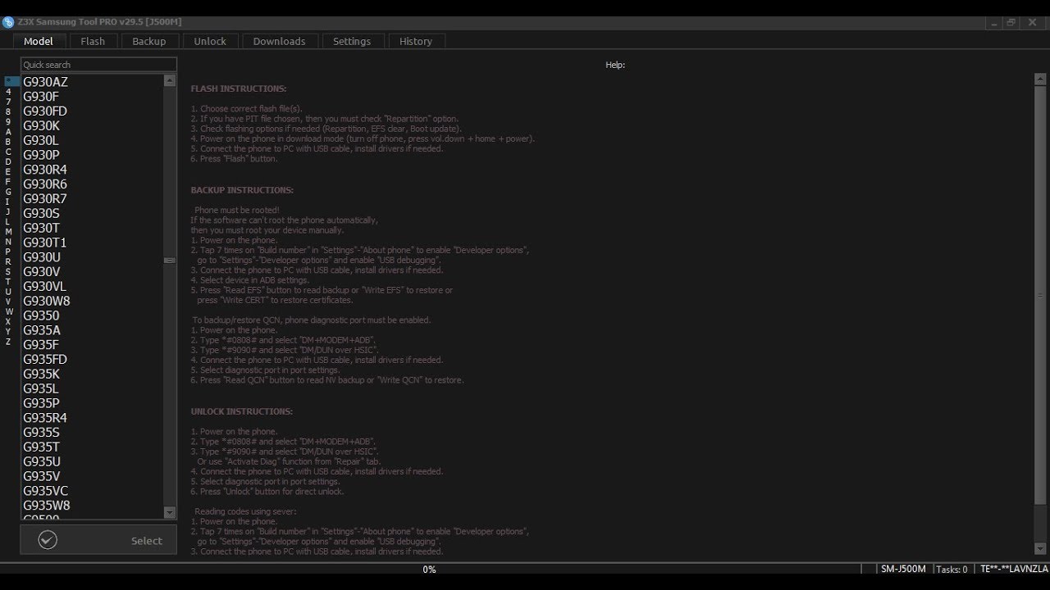1050x590 pixels.
Task: Switch to the Backup tab
Action: click(x=149, y=41)
